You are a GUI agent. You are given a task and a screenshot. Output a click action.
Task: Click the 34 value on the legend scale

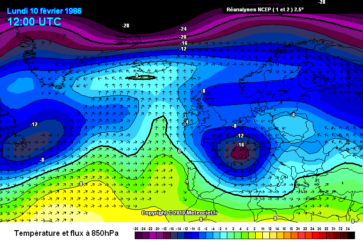tap(347, 229)
